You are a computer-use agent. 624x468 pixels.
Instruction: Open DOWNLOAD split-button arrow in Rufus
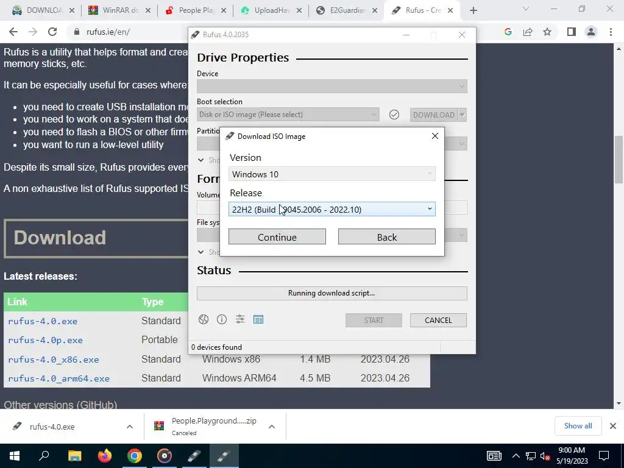coord(463,115)
